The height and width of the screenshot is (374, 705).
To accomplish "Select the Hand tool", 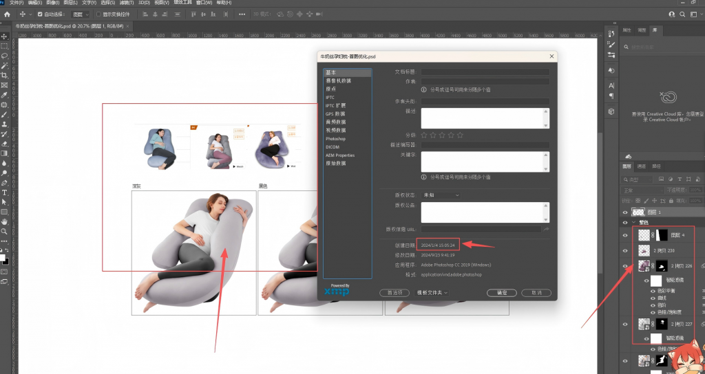I will coord(5,222).
